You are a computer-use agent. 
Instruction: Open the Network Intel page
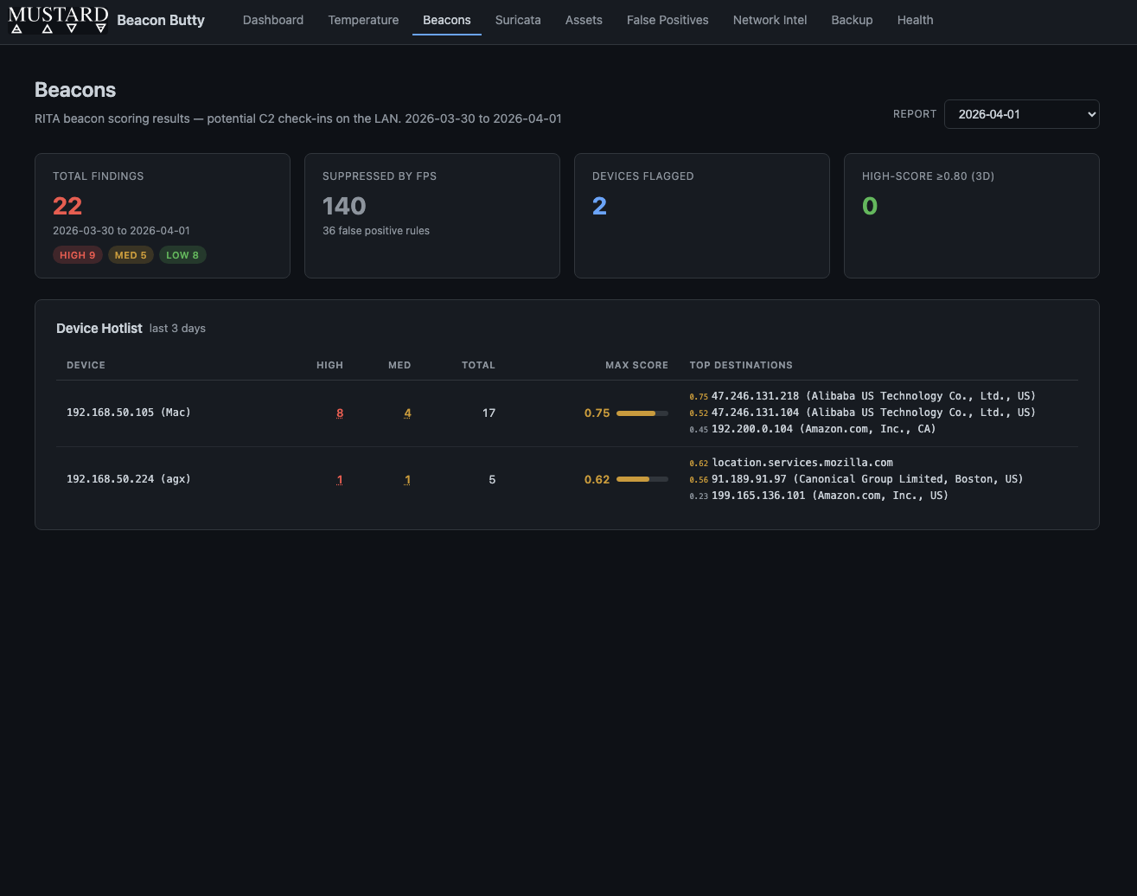[769, 20]
